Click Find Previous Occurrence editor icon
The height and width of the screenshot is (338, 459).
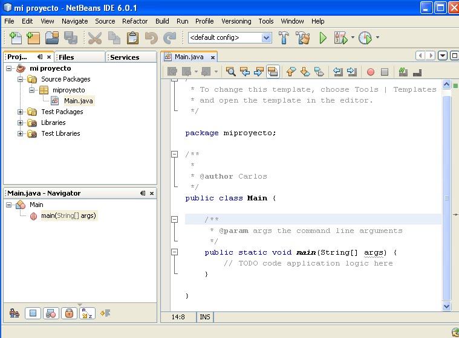click(x=245, y=72)
